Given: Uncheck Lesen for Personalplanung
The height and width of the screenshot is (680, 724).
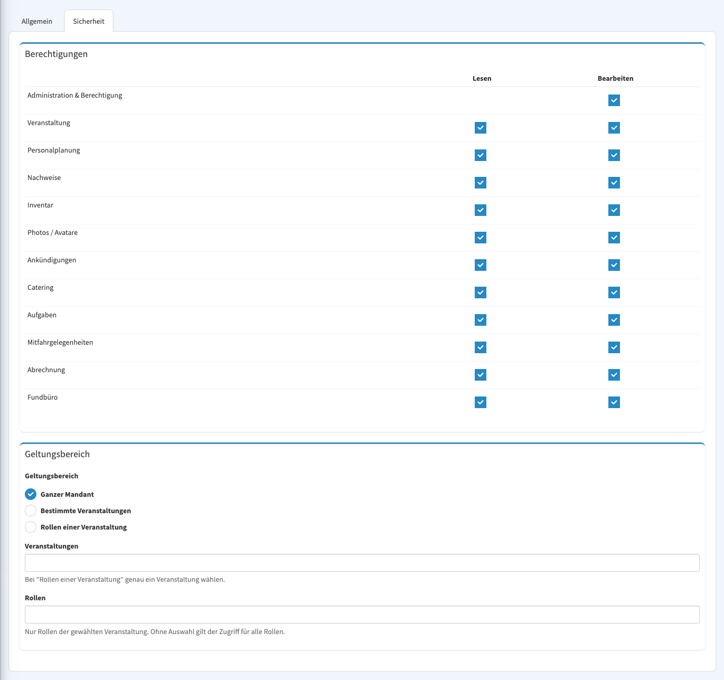Looking at the screenshot, I should click(x=481, y=155).
